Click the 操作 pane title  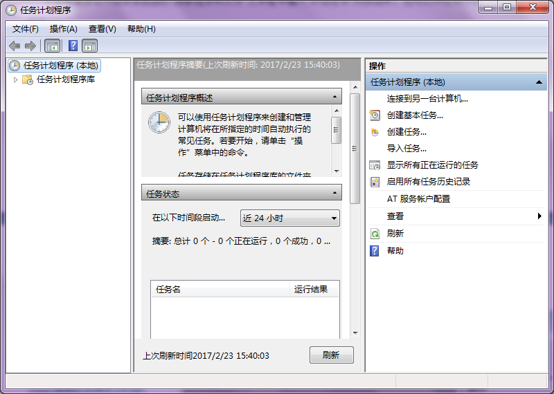click(377, 66)
